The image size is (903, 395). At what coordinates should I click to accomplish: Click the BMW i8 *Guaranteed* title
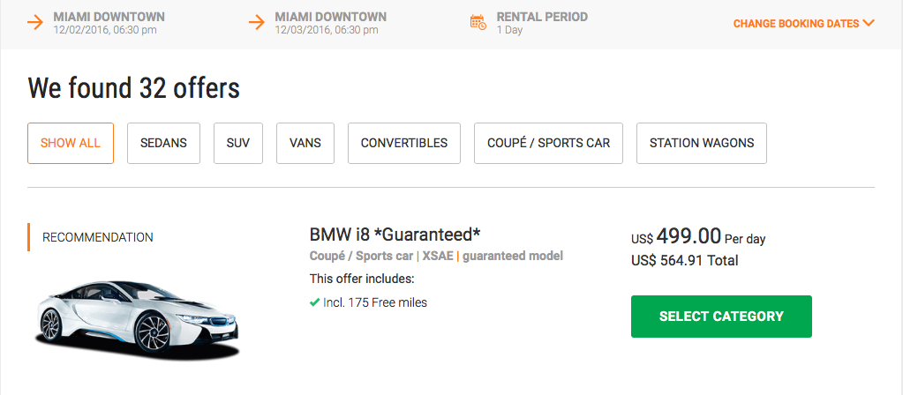[395, 235]
